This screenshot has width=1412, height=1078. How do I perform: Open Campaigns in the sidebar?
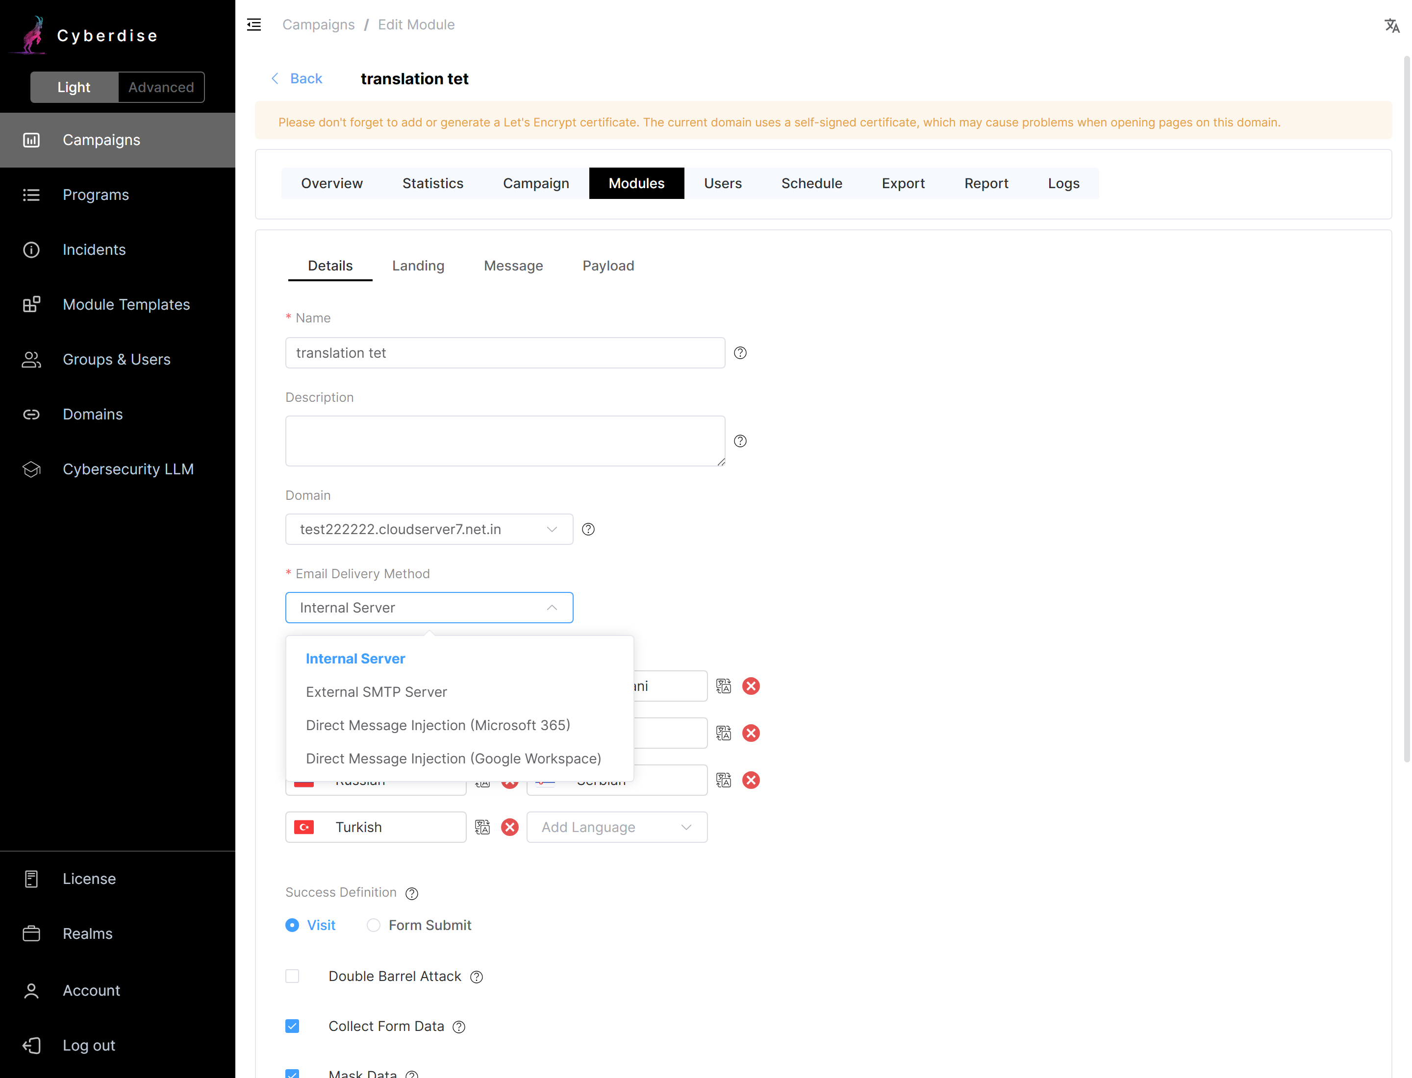[118, 140]
